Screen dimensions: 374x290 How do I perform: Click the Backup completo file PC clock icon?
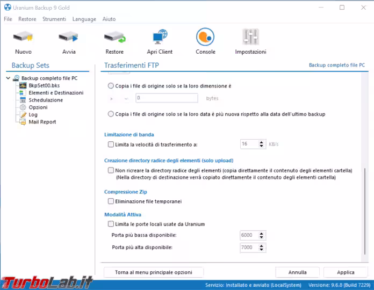click(16, 78)
